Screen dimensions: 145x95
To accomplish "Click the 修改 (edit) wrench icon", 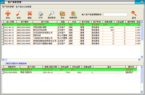I will [x=19, y=13].
